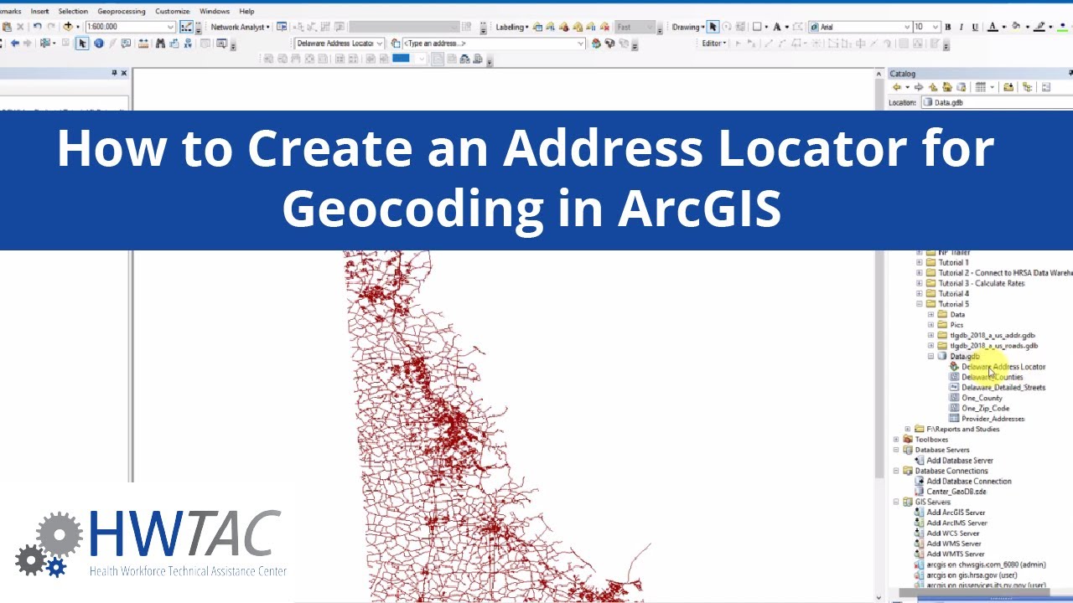The width and height of the screenshot is (1073, 603).
Task: Click the Up One Level icon in Catalog
Action: pyautogui.click(x=933, y=86)
